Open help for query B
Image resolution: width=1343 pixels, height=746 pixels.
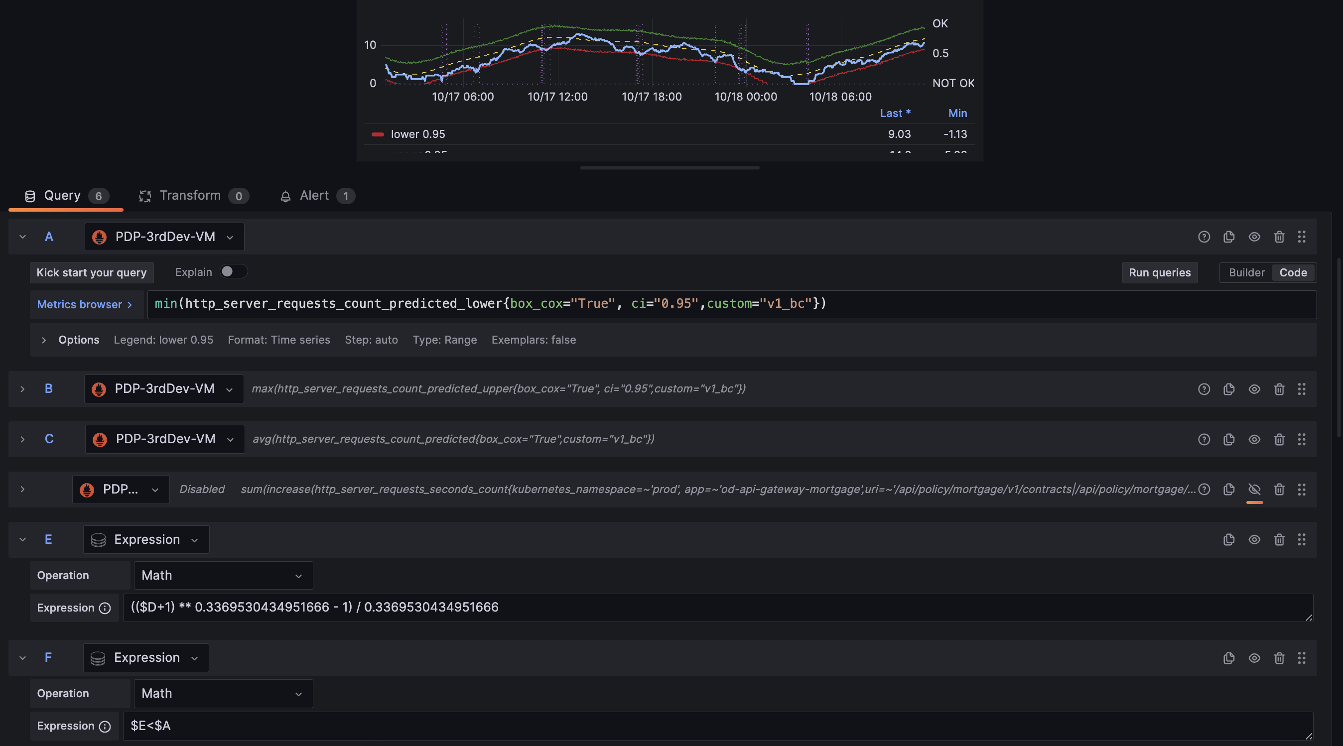[1204, 389]
